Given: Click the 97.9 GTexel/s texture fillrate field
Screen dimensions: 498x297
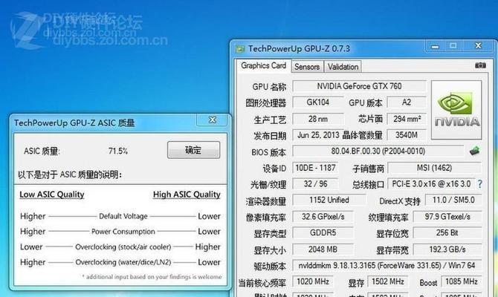Looking at the screenshot, I should (447, 217).
